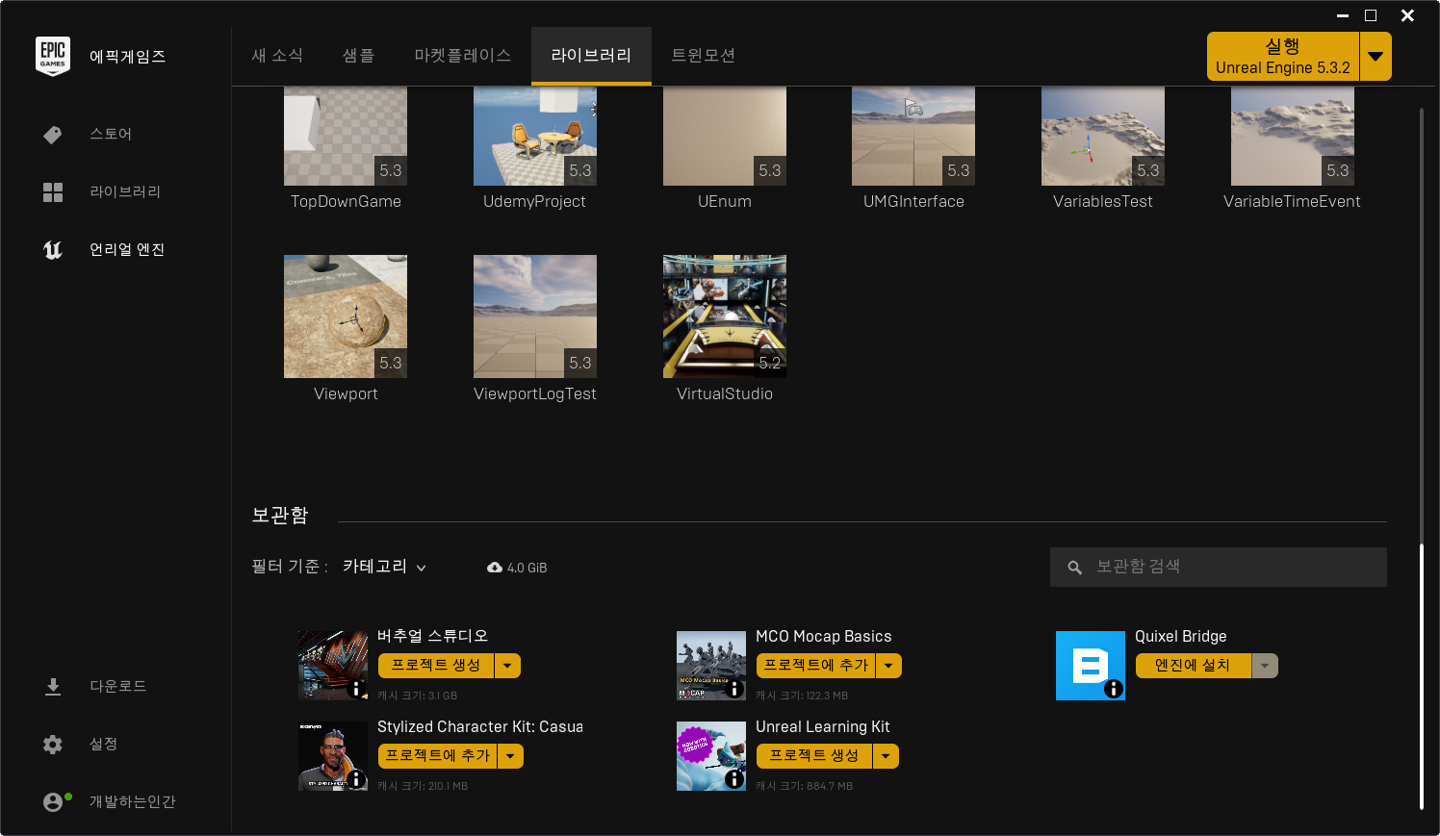Expand dropdown arrow for Stylized Character Kit button

(510, 756)
